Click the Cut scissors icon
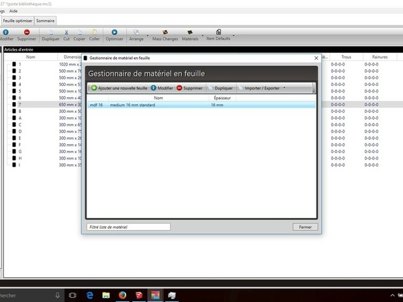This screenshot has height=302, width=403. click(x=66, y=35)
